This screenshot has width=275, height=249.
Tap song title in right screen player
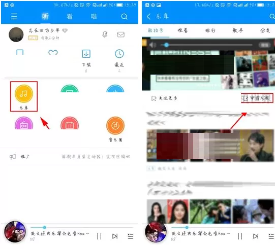(201, 233)
